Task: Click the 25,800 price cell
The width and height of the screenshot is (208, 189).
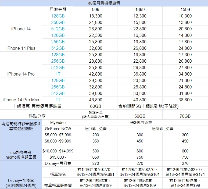Action: (x=95, y=42)
